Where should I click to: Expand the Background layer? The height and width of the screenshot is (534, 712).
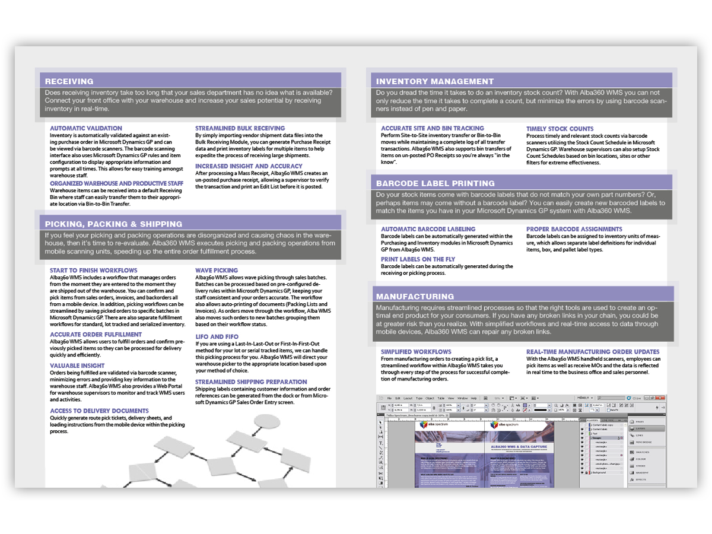[x=592, y=473]
